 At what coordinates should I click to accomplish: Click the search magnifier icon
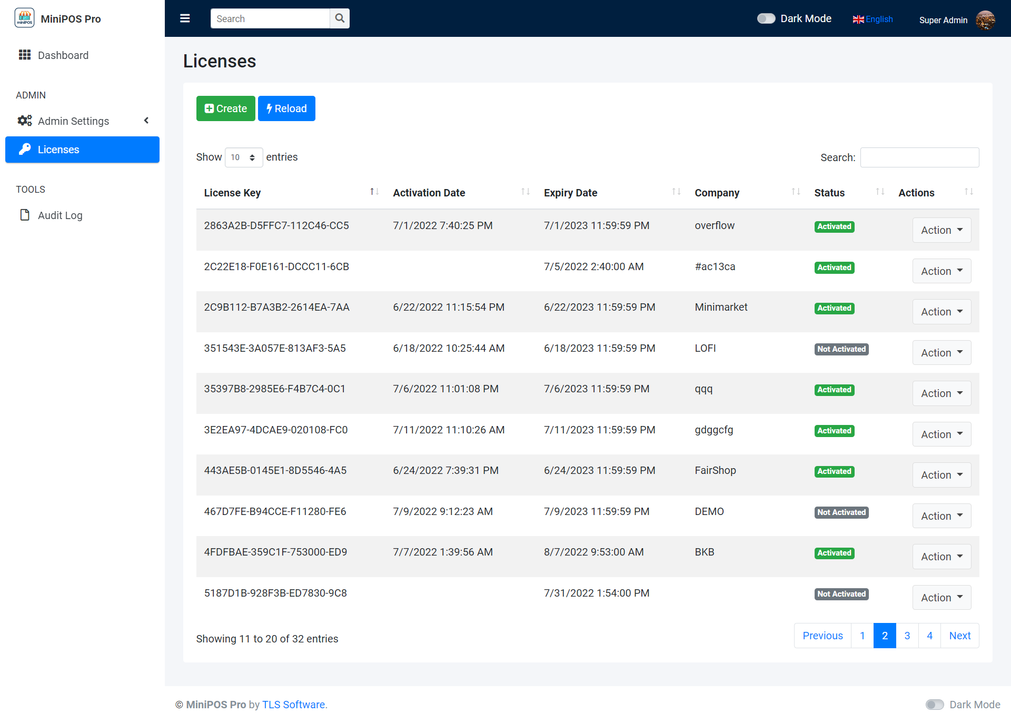[x=340, y=18]
